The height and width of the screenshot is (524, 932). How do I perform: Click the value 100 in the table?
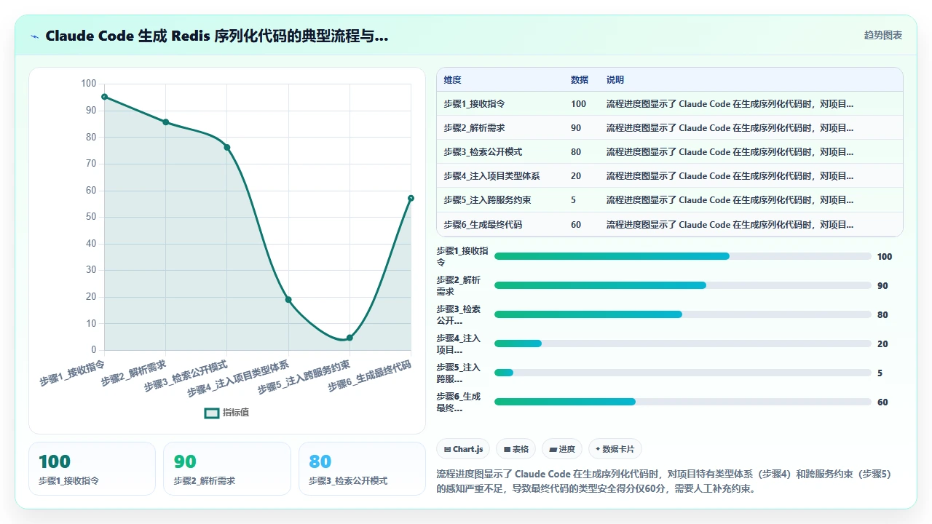pos(579,103)
